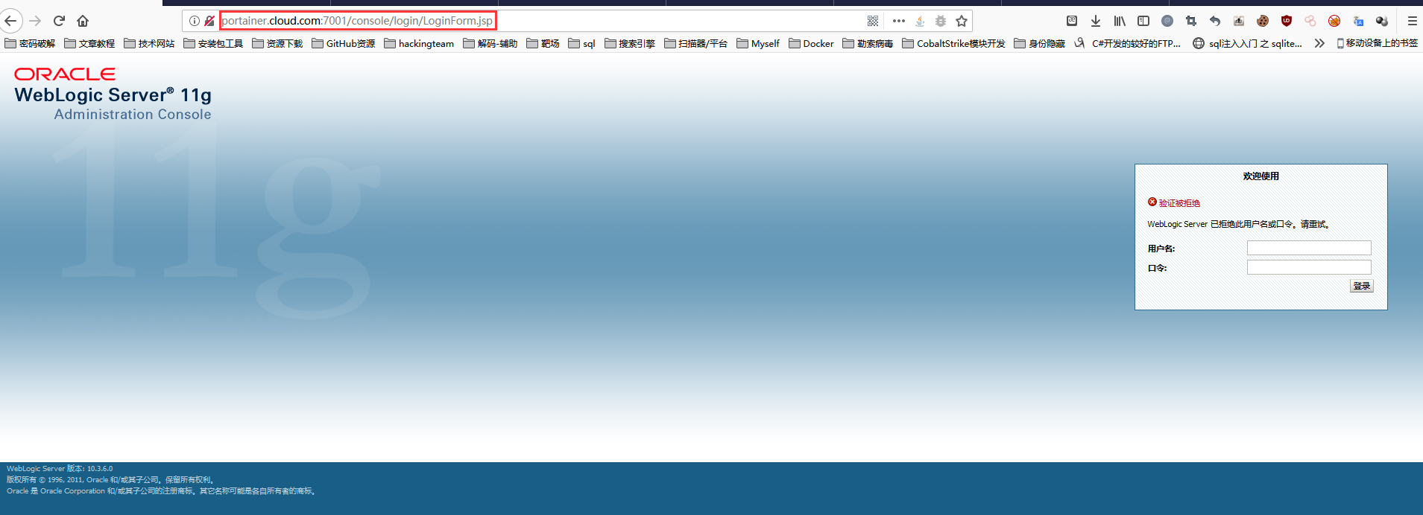Click the blue swirl extension icon
1423x515 pixels.
tap(1167, 21)
